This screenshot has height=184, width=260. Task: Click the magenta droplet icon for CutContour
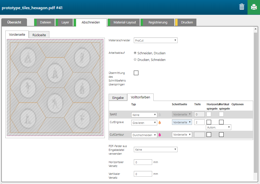[160, 135]
